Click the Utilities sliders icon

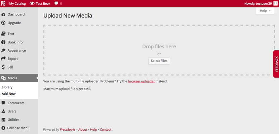pos(3,120)
